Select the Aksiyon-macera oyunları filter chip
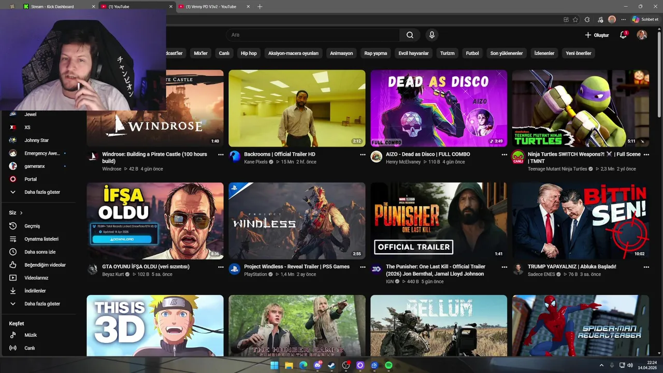This screenshot has width=663, height=373. pos(293,53)
